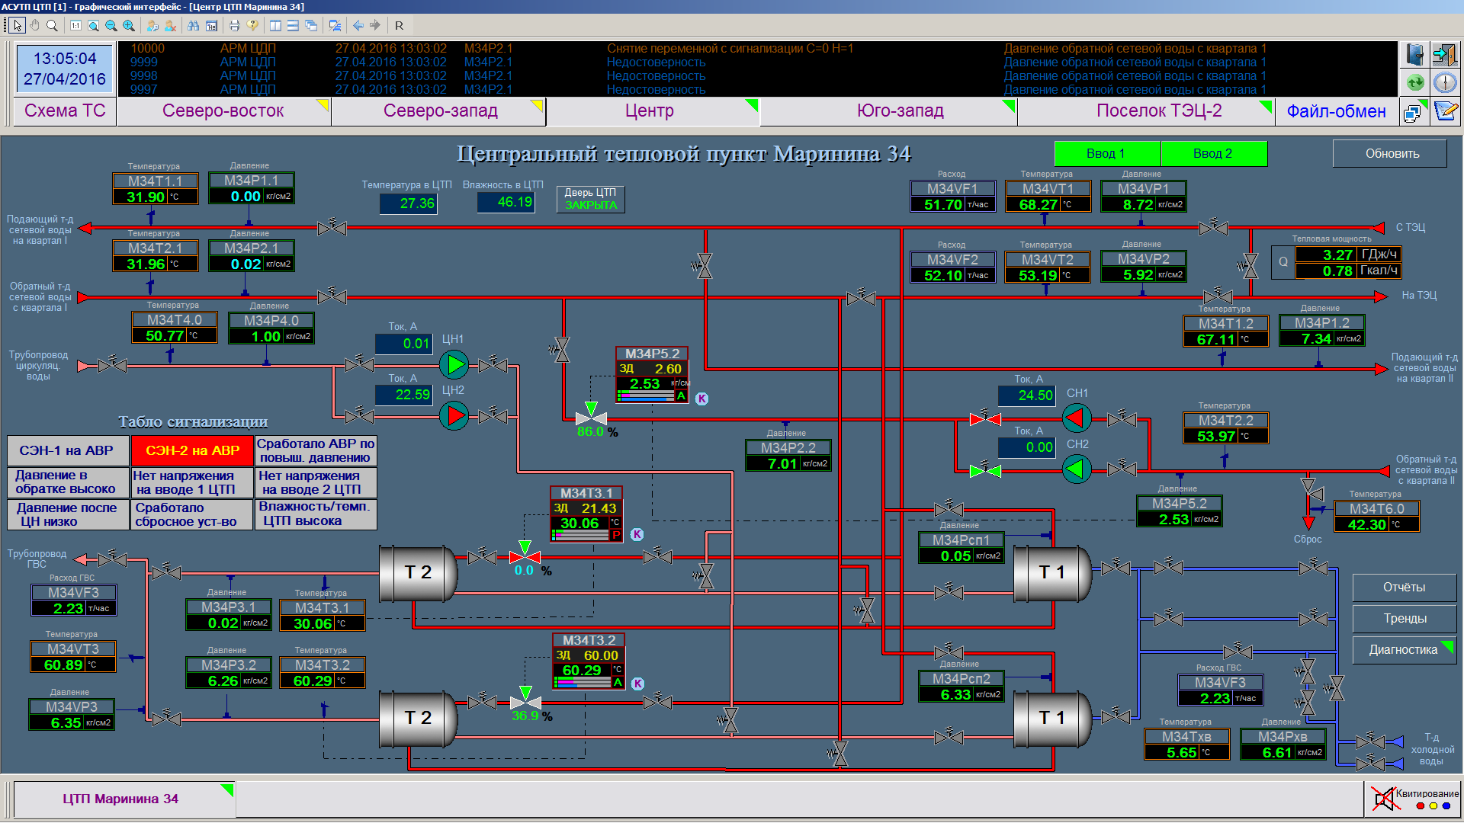
Task: Click the green refresh arrows icon
Action: coord(1415,82)
